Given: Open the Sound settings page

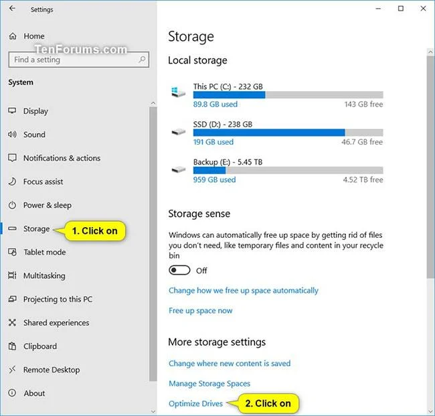Looking at the screenshot, I should coord(34,135).
